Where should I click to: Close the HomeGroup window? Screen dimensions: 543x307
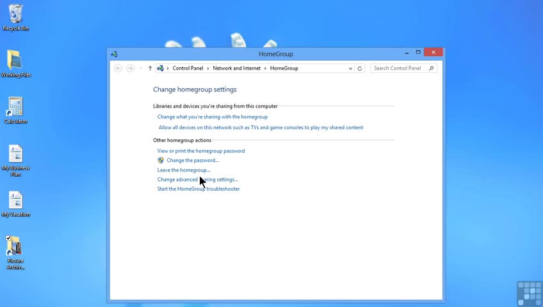click(x=434, y=52)
